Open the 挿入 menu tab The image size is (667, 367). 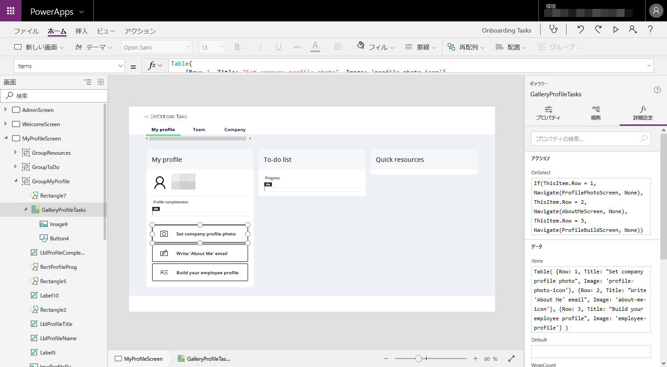tap(81, 31)
